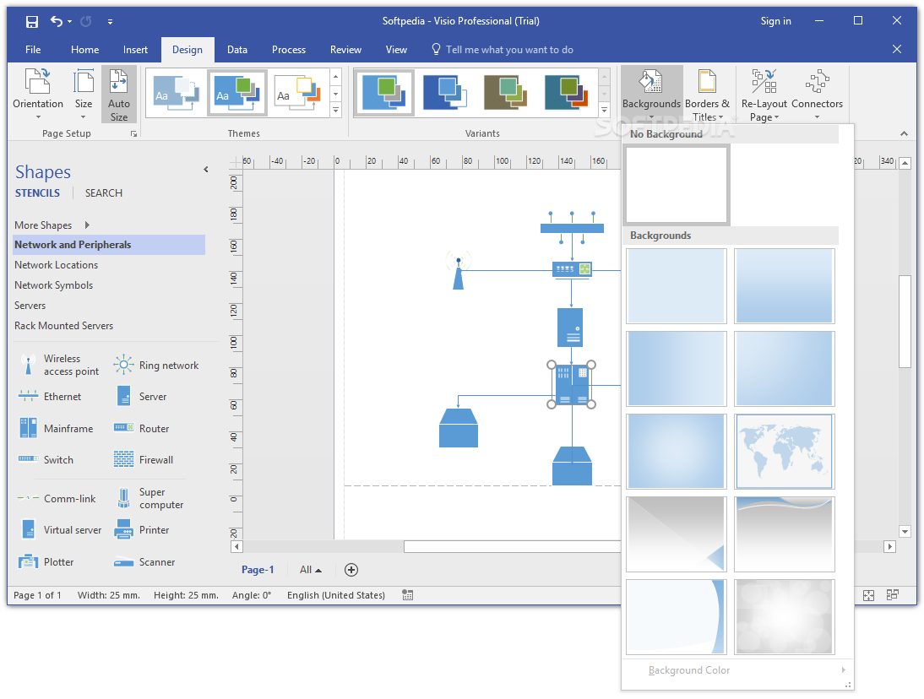Pick the Router shape

pyautogui.click(x=142, y=429)
